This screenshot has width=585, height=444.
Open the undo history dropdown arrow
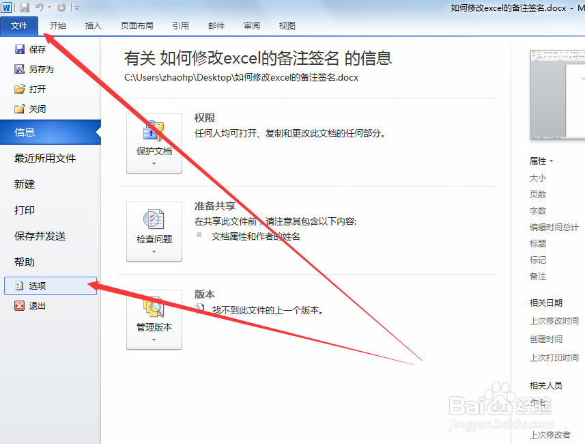click(x=49, y=7)
